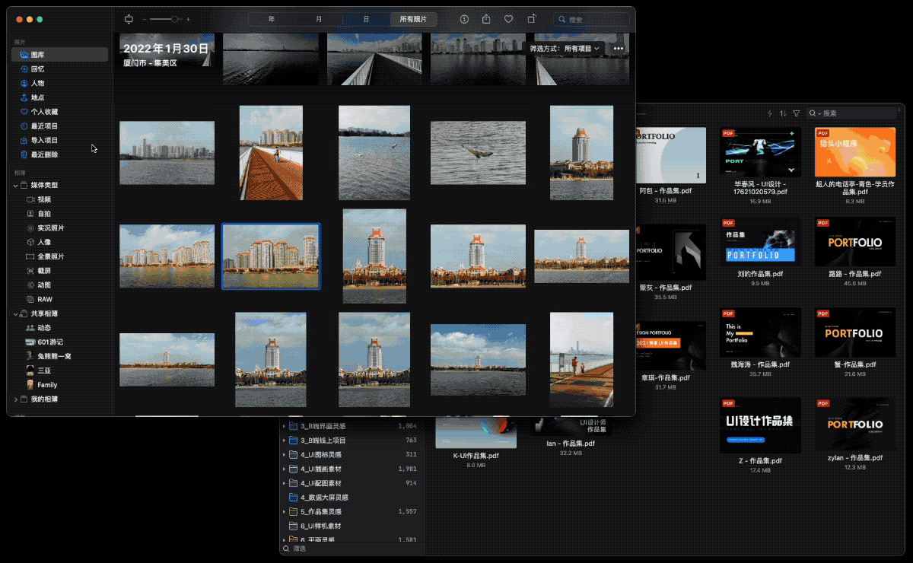Viewport: 913px width, 563px height.
Task: Switch to the 日 days view
Action: (x=366, y=19)
